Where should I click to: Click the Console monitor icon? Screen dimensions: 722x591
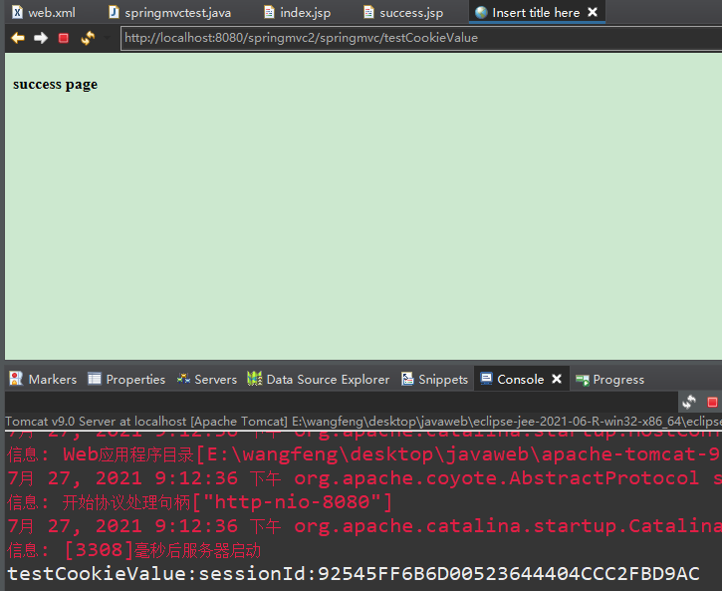click(486, 379)
